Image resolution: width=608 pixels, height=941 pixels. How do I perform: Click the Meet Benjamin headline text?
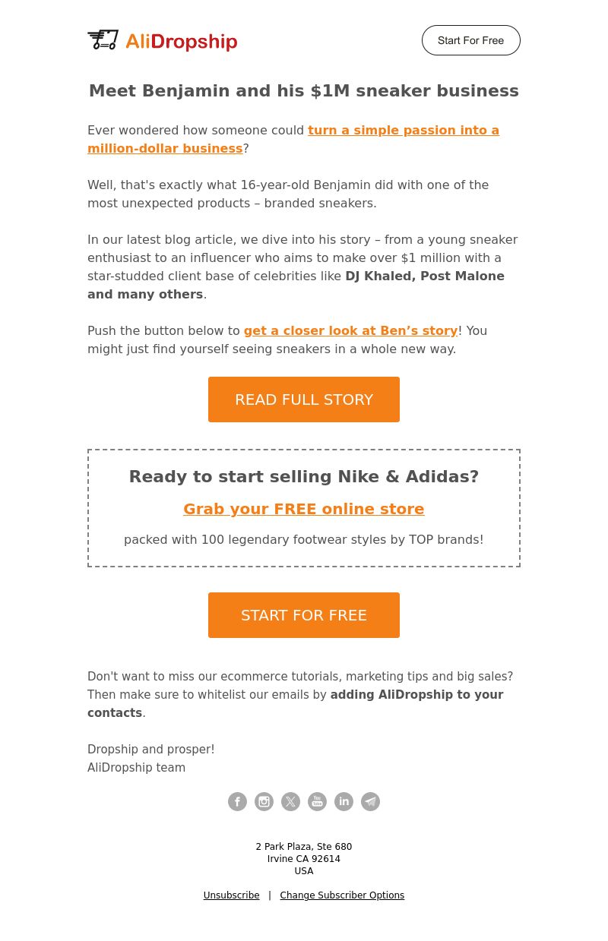tap(304, 91)
